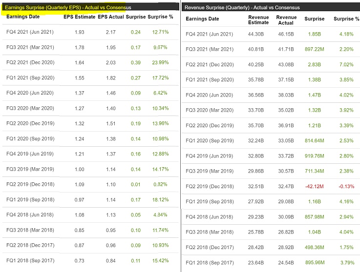Screen dimensions: 360x272
Task: Click the 2.17 EPS actual value
Action: 111,32
